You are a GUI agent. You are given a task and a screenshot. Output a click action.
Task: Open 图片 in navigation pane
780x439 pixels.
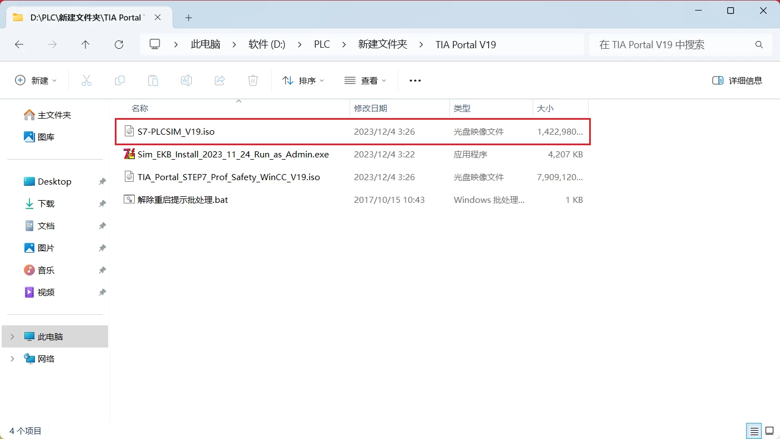click(x=46, y=248)
